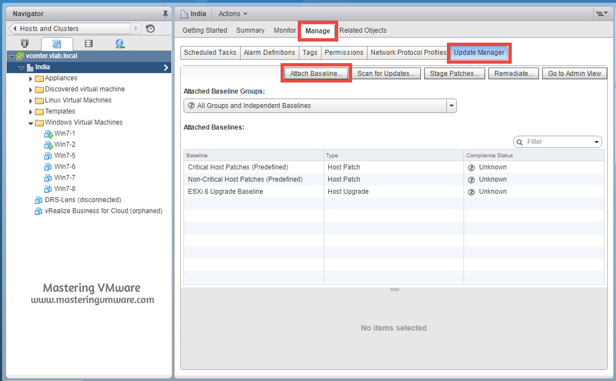Open the Permissions sub-tab
616x381 pixels.
point(344,53)
